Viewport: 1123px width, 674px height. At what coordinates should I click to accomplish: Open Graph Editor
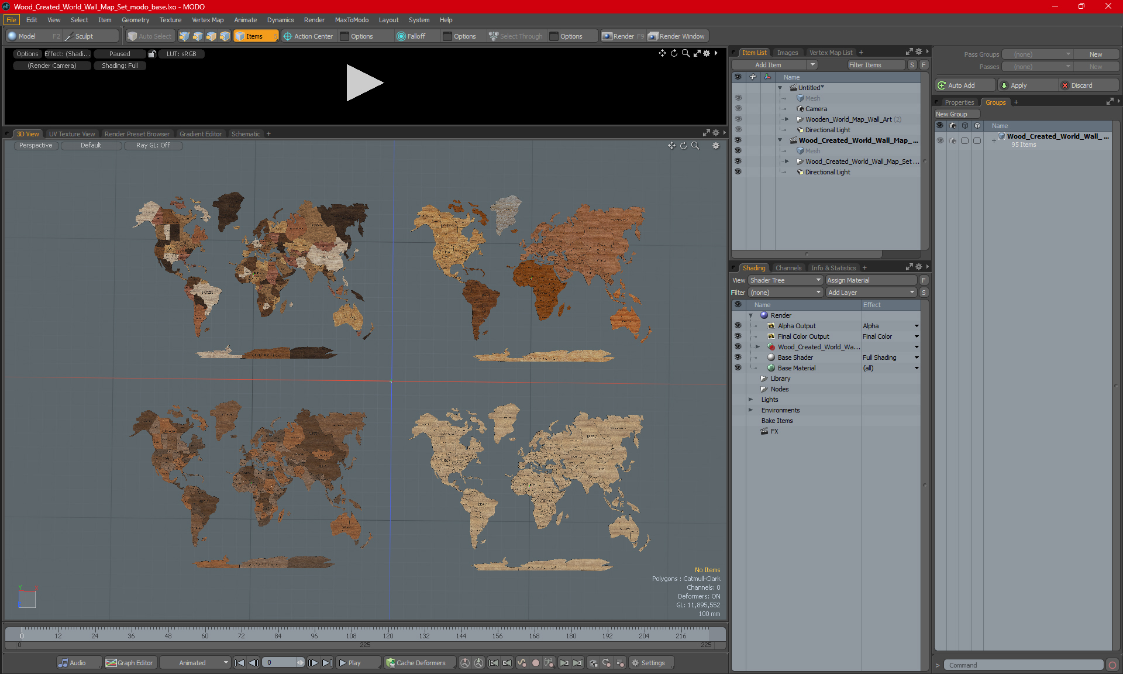(129, 663)
